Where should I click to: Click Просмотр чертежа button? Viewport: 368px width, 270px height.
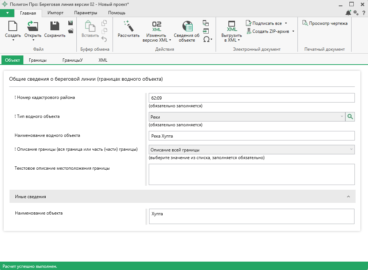click(x=325, y=23)
